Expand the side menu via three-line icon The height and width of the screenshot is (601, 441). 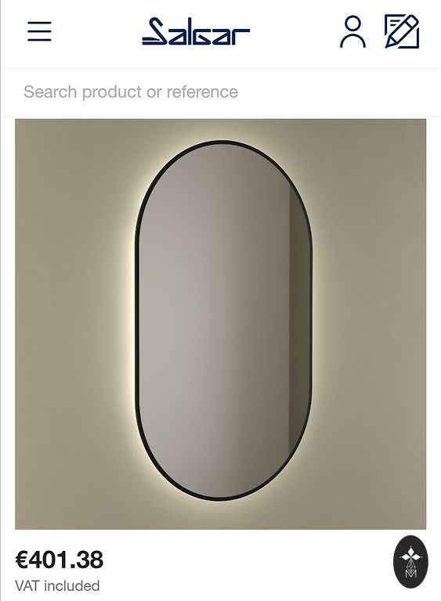(x=39, y=31)
